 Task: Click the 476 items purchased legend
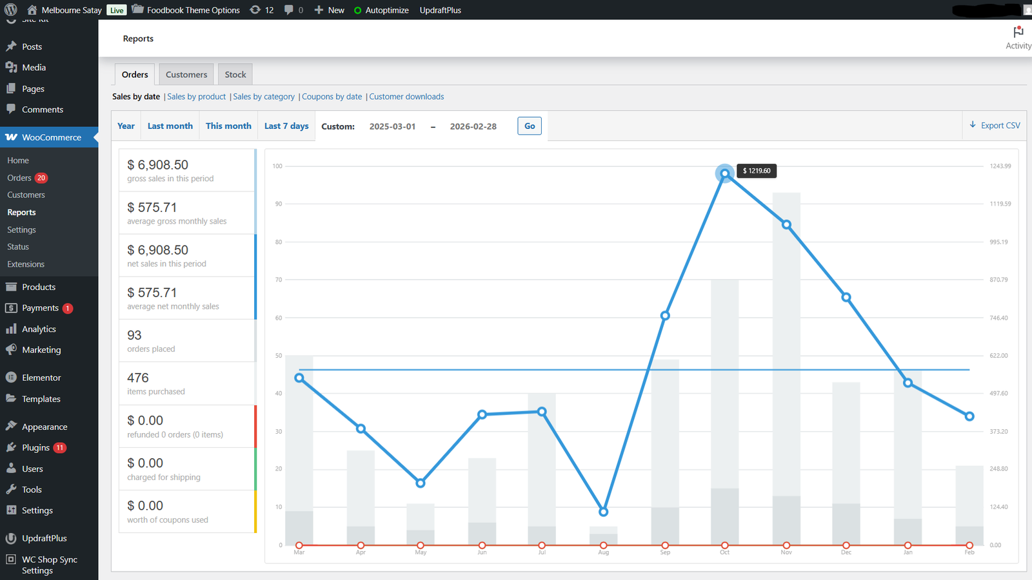click(188, 383)
